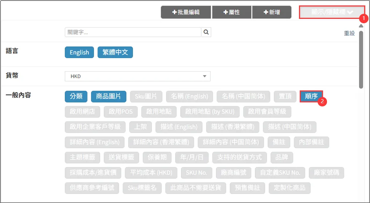Click the scrollbar up arrow
370x203 pixels.
click(x=361, y=26)
